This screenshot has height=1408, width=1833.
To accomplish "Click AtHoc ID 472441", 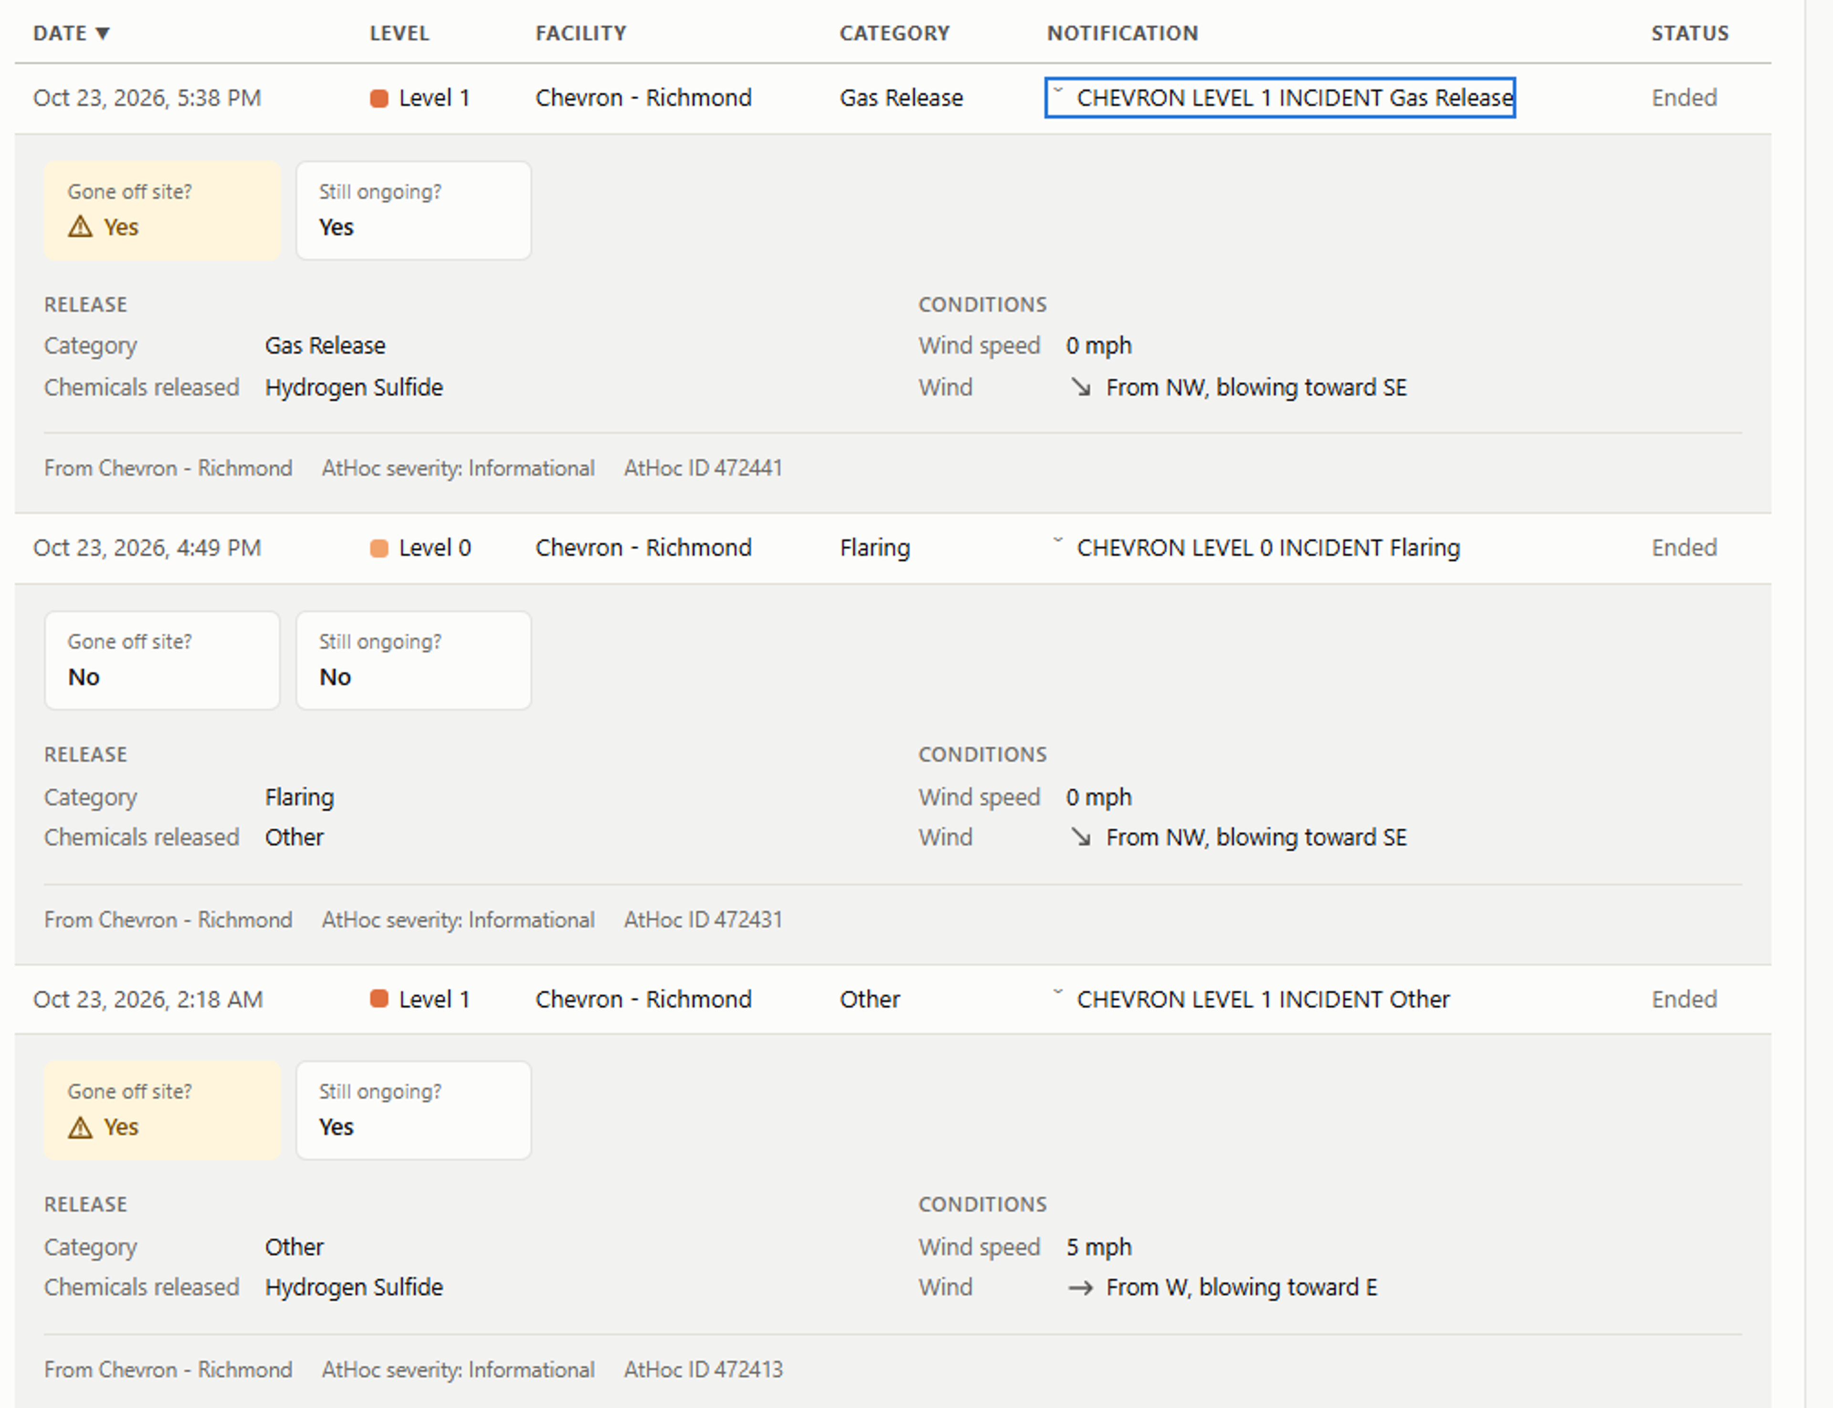I will tap(703, 468).
